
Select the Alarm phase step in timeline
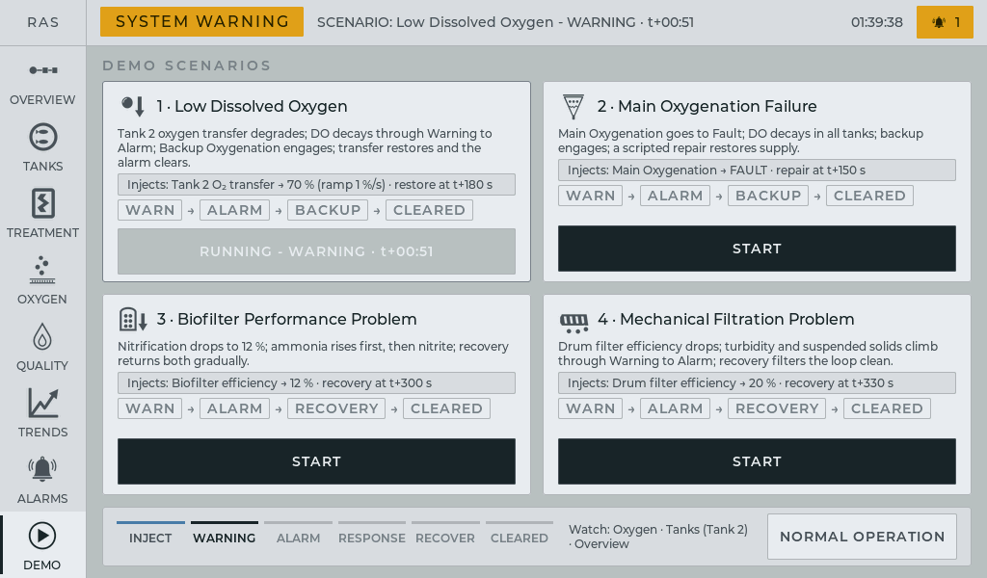pos(299,533)
